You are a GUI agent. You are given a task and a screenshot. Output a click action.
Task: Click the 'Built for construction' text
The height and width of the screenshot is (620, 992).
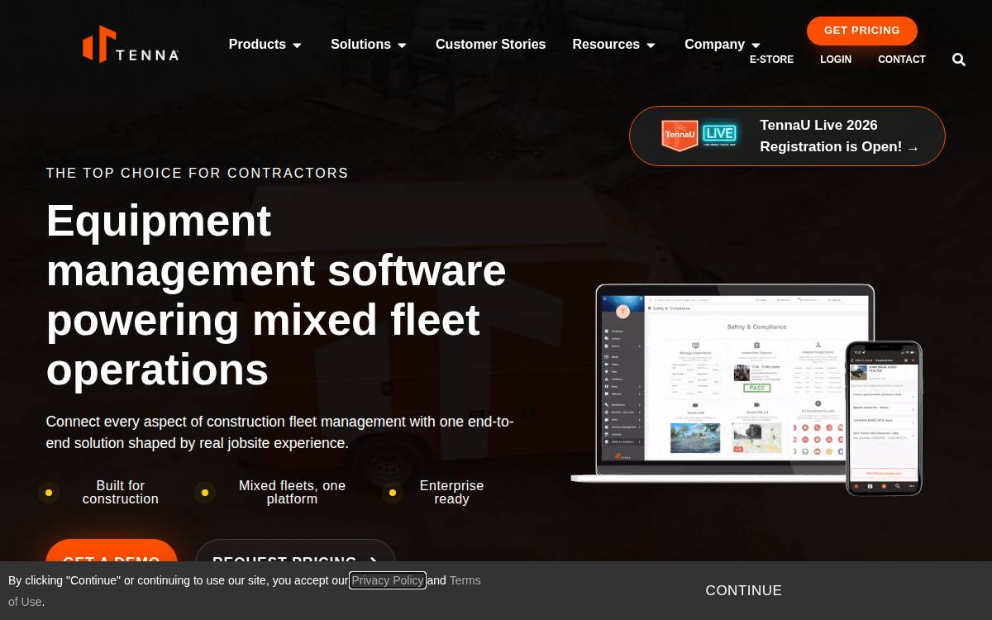121,492
